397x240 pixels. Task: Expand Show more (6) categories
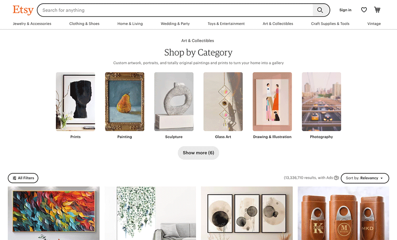click(198, 153)
